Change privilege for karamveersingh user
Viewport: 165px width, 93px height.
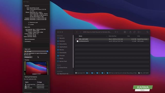pos(40,84)
